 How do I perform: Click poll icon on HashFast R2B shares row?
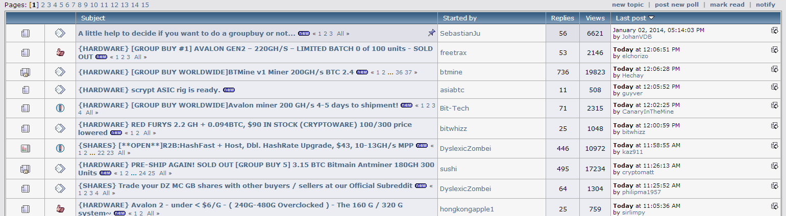click(x=26, y=149)
